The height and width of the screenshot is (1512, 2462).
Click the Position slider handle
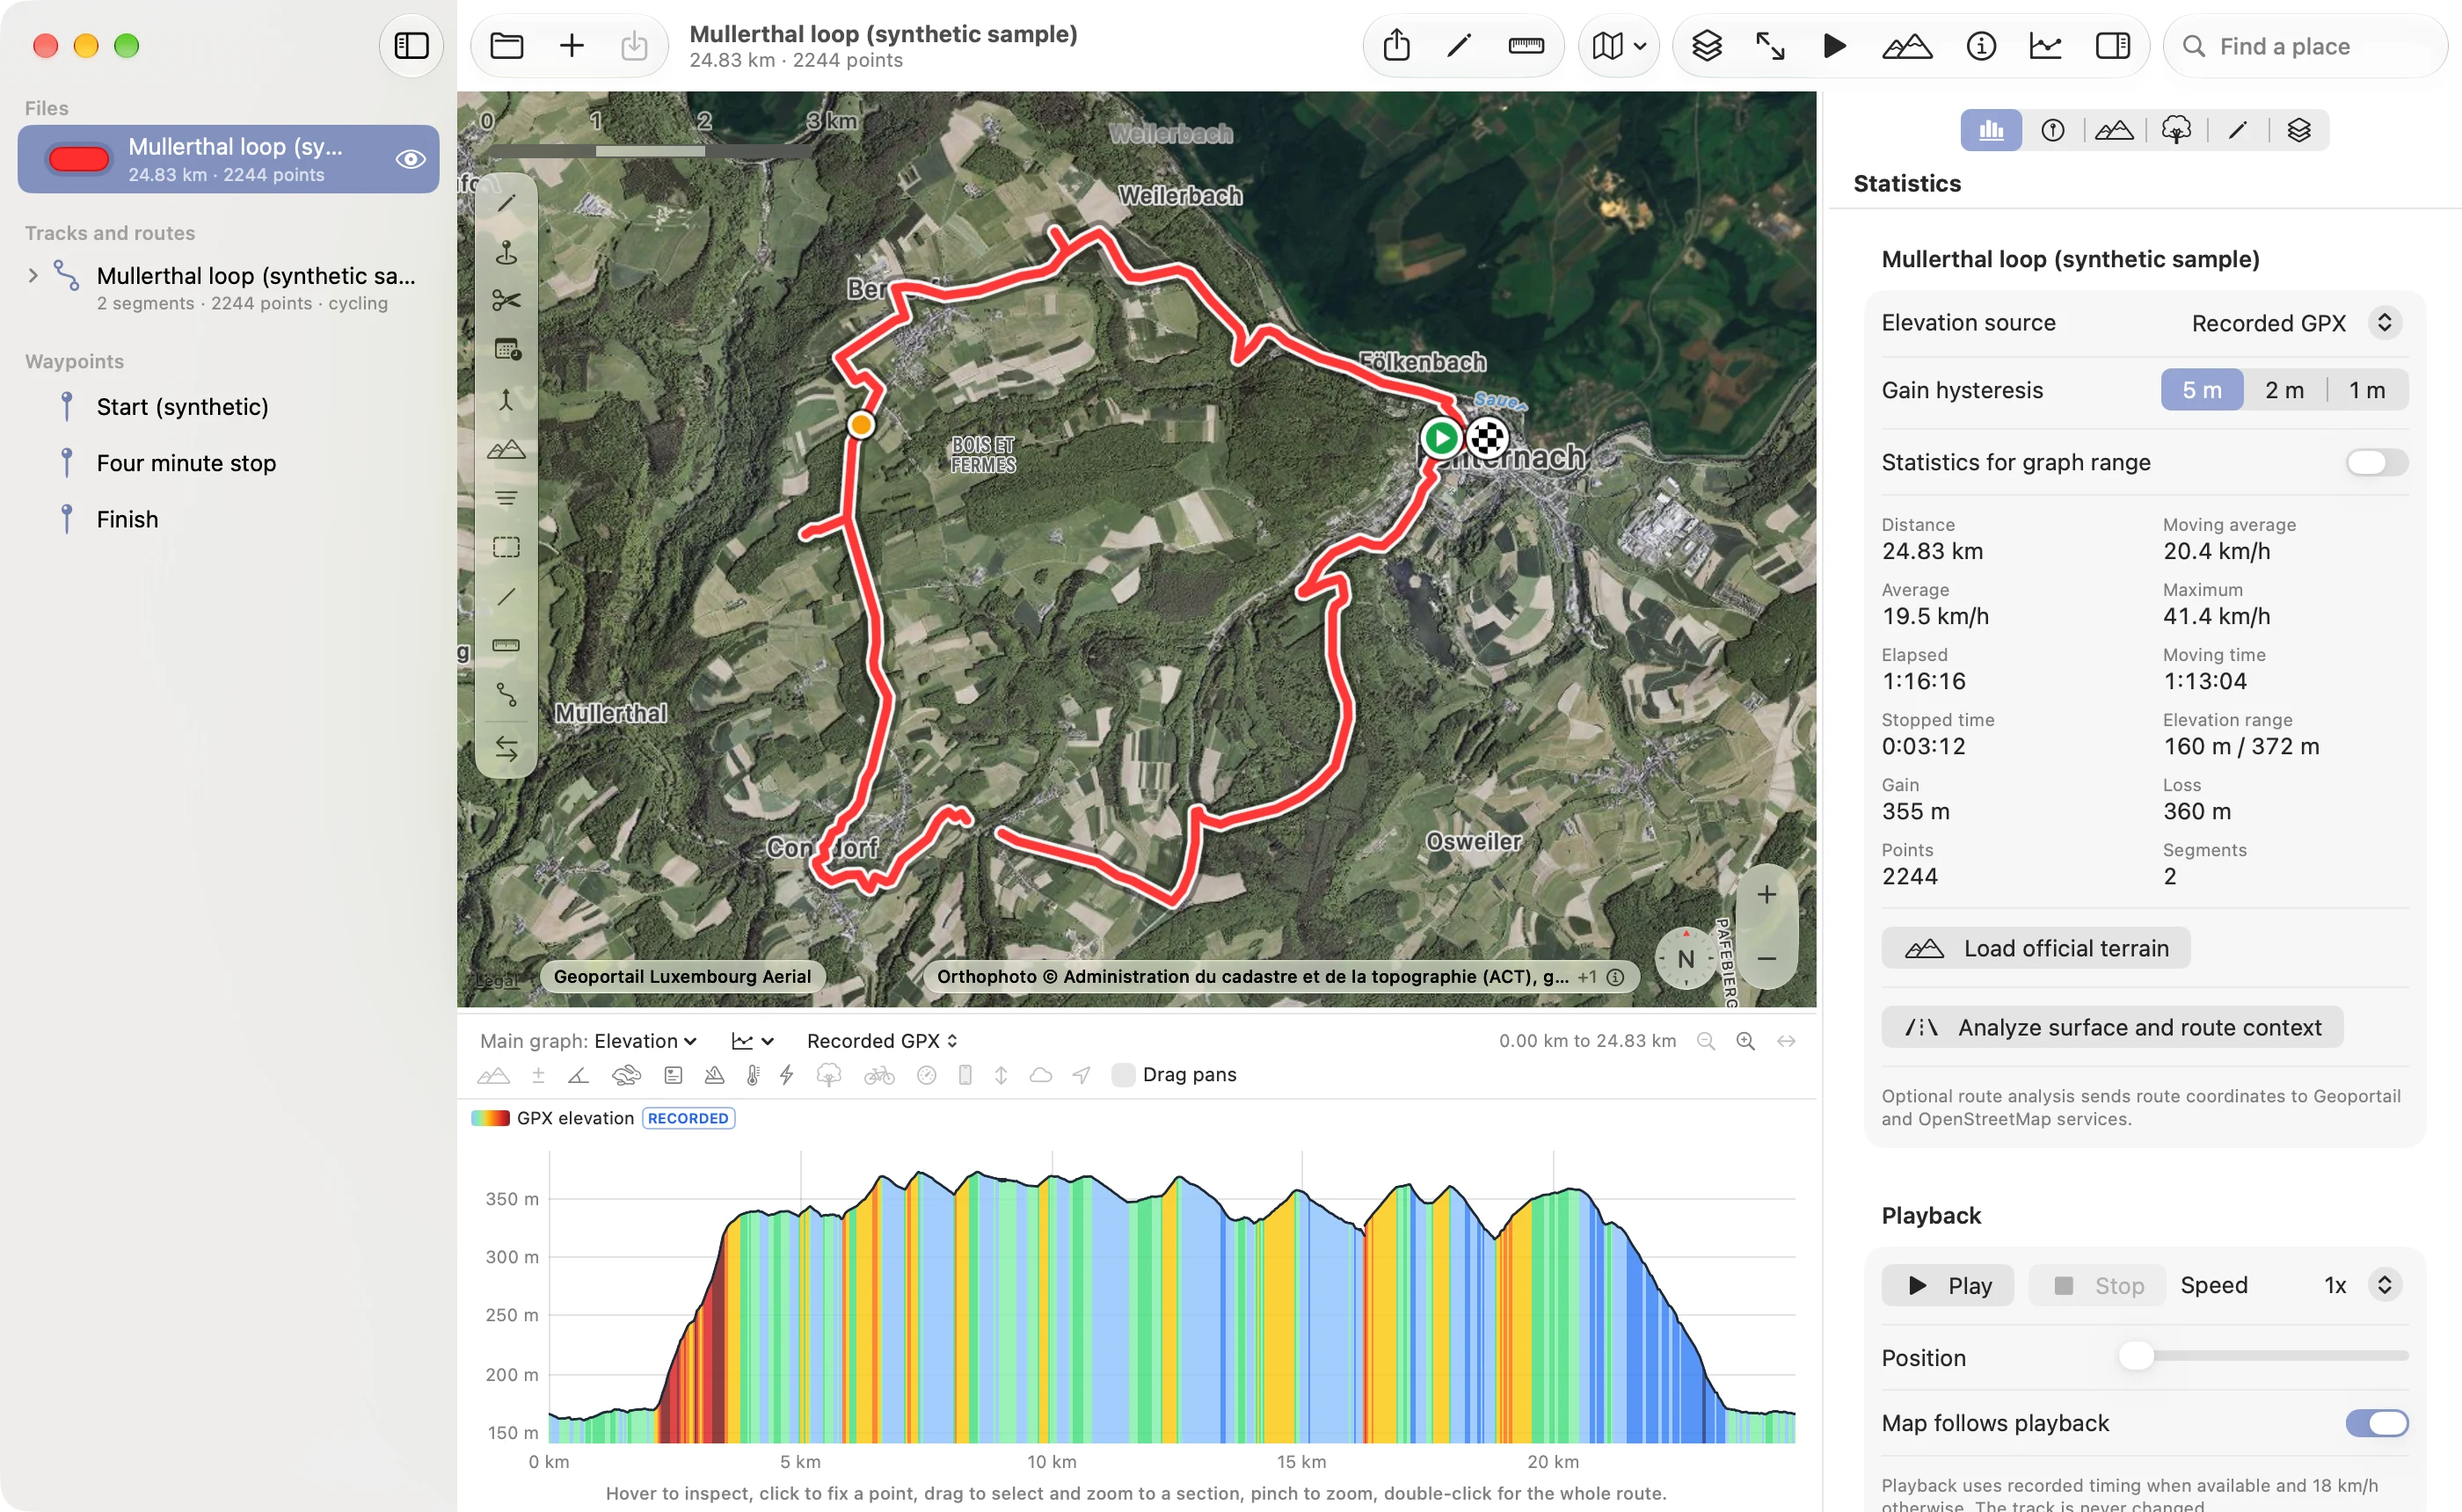click(2136, 1357)
